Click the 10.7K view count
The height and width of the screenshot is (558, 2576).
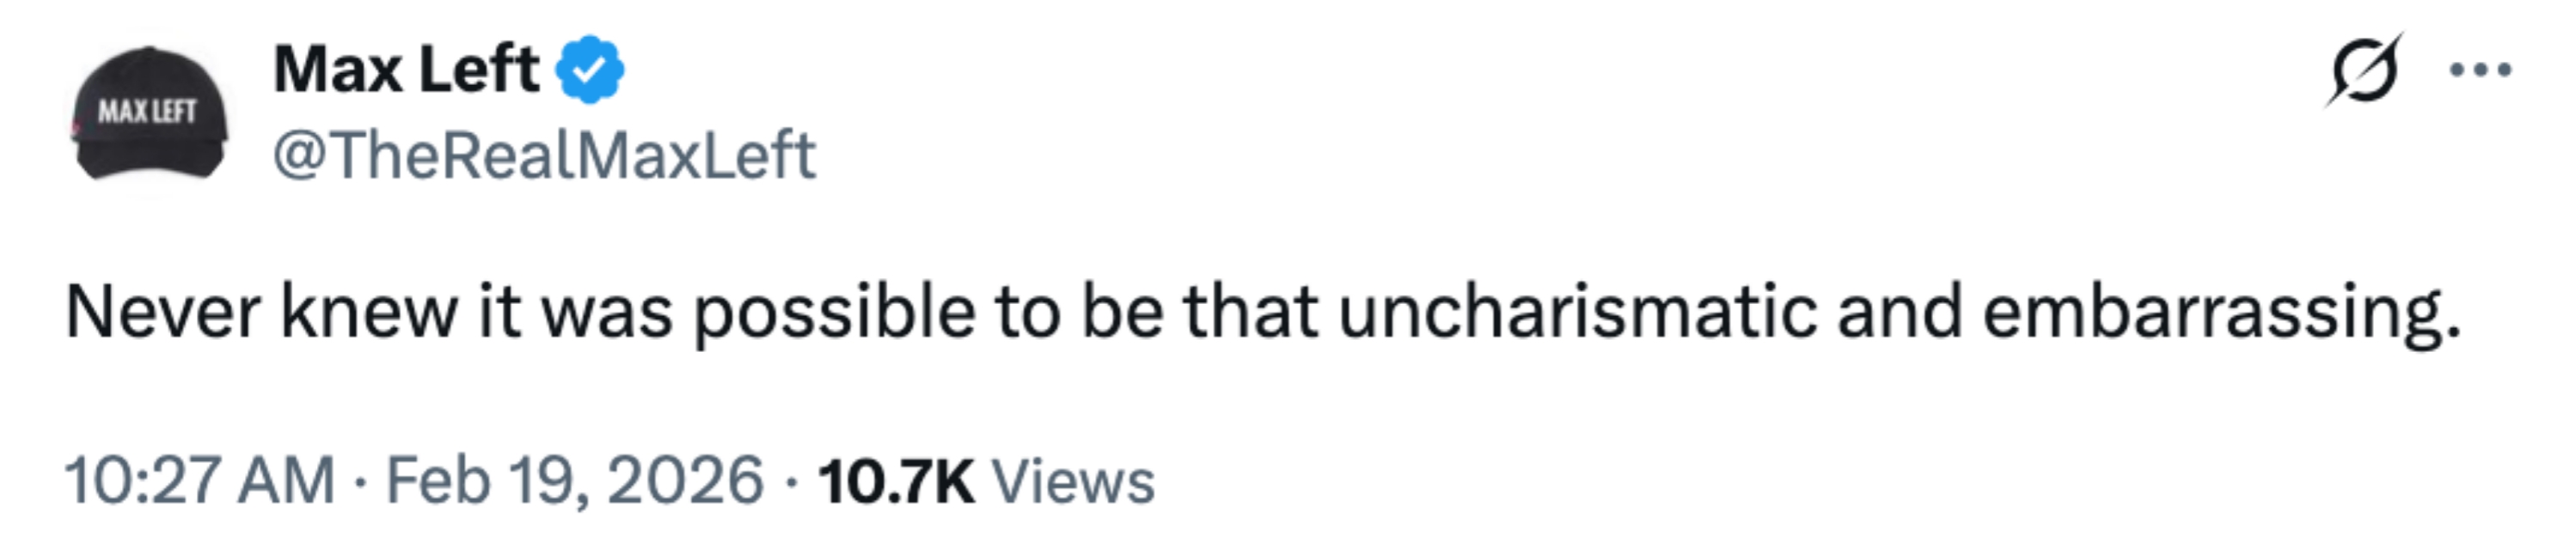[x=895, y=481]
